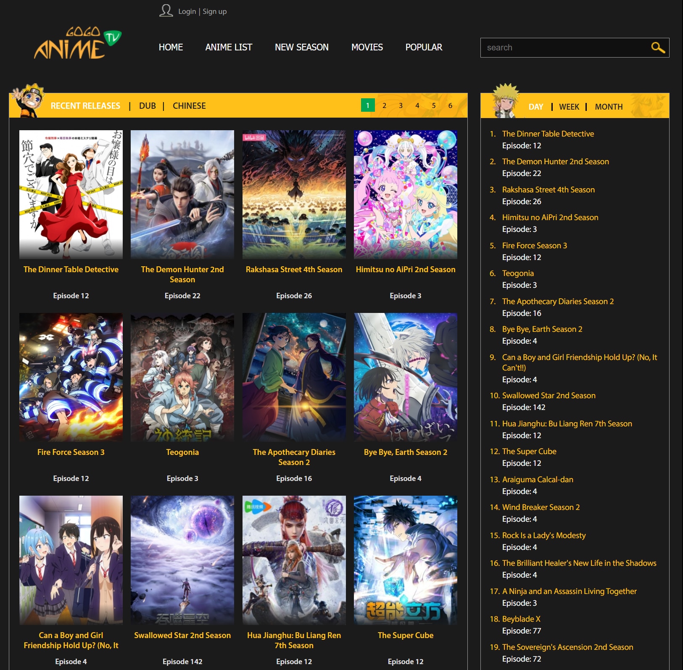683x670 pixels.
Task: Open The Demon Hunter 2nd Season poster
Action: [x=182, y=194]
